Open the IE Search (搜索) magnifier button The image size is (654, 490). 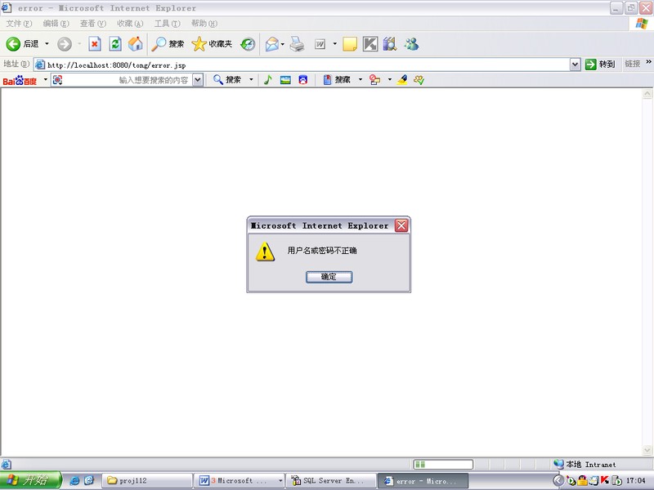[168, 44]
